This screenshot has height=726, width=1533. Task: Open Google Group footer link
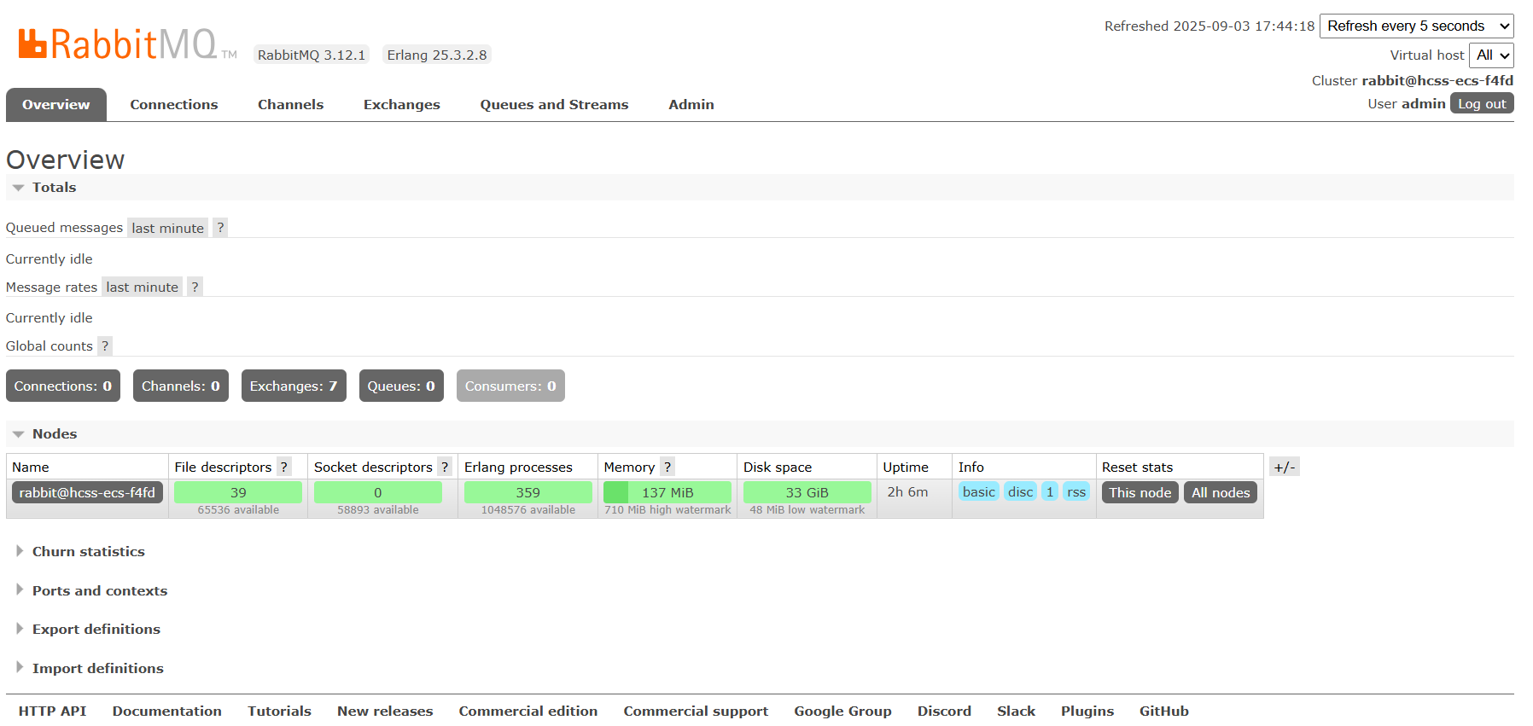point(843,711)
